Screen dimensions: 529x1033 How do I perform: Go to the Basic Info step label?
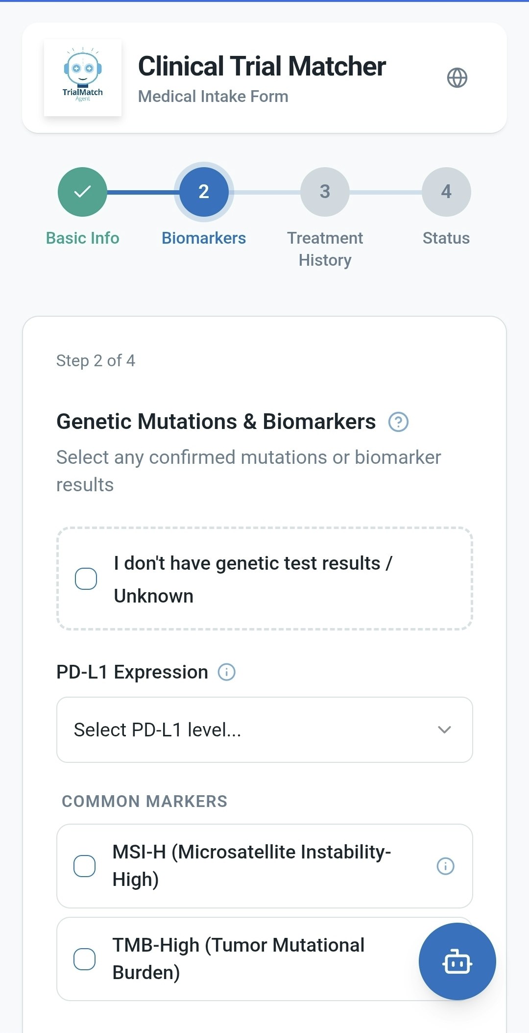click(82, 238)
